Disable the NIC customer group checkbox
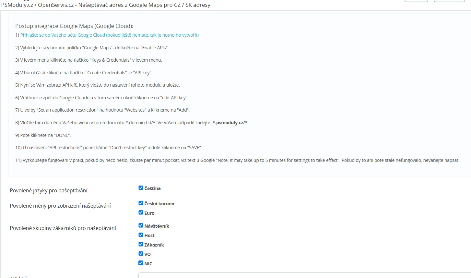 click(x=141, y=263)
